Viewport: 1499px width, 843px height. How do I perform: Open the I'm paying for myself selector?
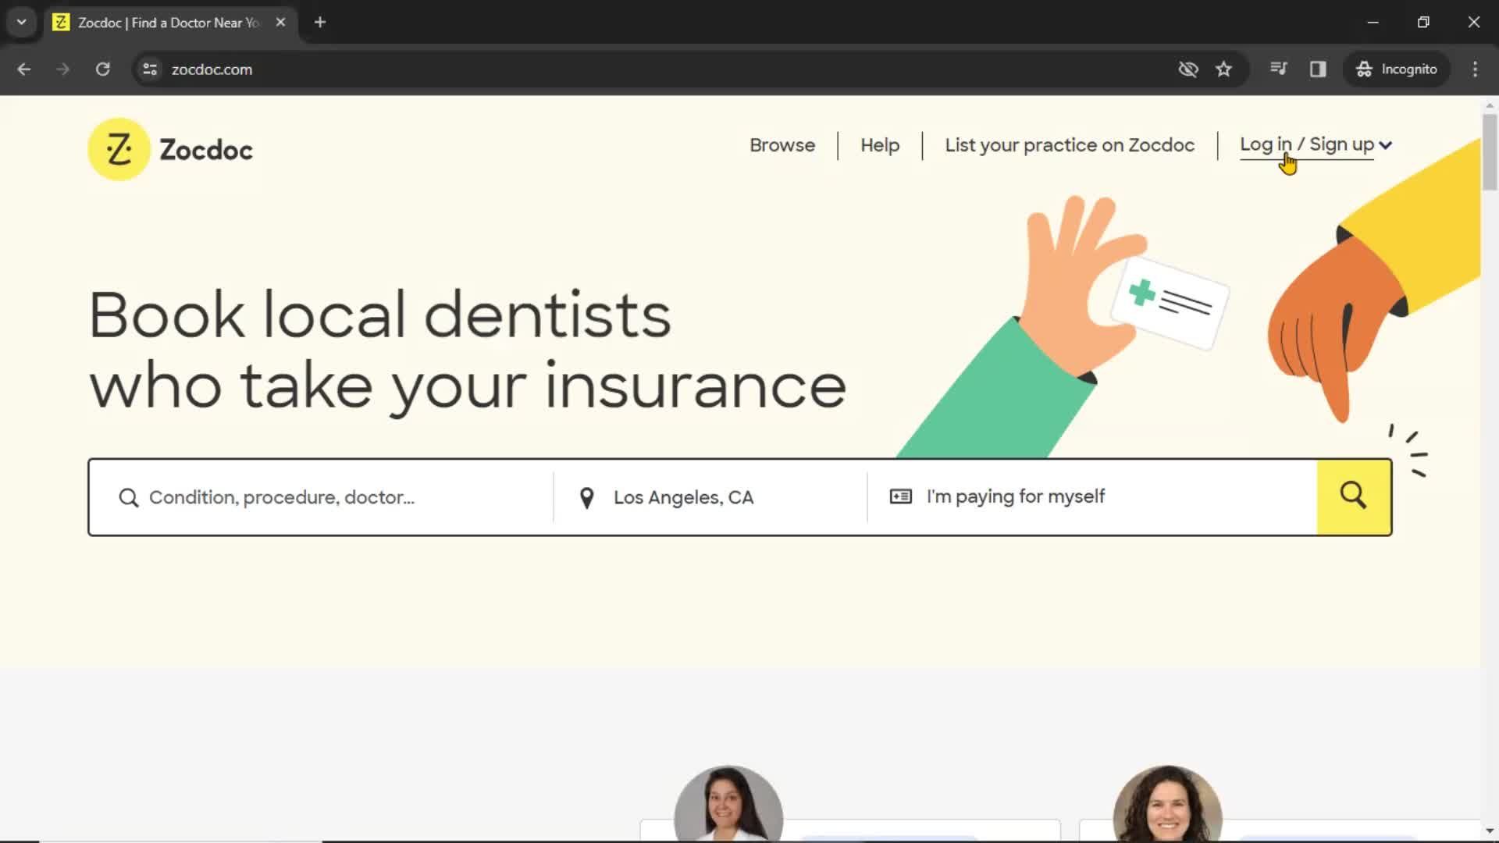(1092, 497)
